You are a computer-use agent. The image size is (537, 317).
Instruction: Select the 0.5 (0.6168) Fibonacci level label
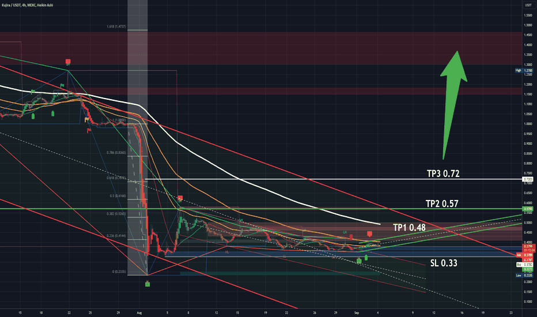(x=118, y=196)
